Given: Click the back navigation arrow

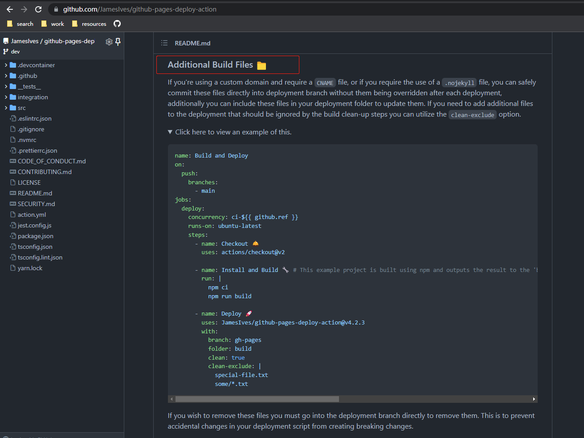Looking at the screenshot, I should [9, 8].
